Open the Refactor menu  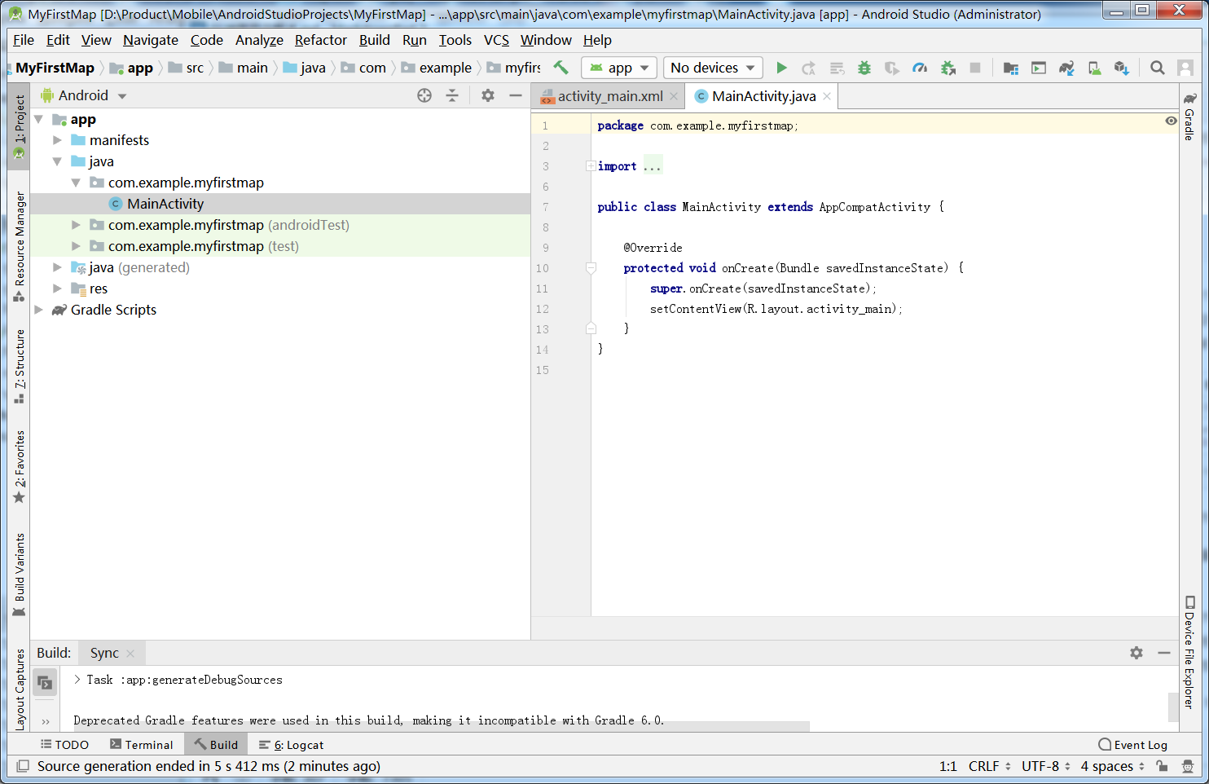(320, 40)
